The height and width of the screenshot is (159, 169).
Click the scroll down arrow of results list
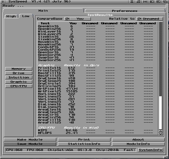tap(161, 134)
